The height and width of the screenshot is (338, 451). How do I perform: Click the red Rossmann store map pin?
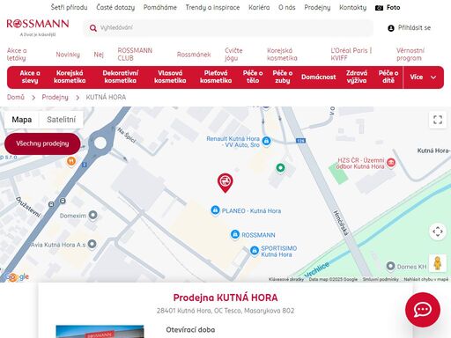(x=225, y=183)
